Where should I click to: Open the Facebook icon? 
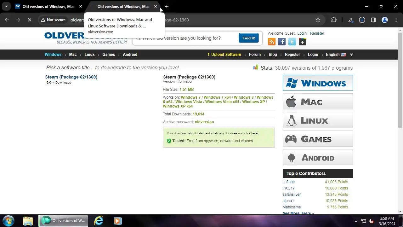(x=282, y=42)
